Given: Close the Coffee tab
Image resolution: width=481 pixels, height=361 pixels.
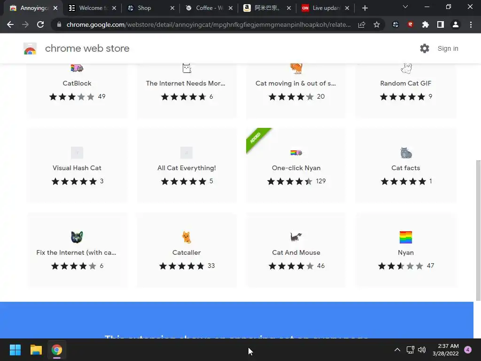Looking at the screenshot, I should point(231,8).
